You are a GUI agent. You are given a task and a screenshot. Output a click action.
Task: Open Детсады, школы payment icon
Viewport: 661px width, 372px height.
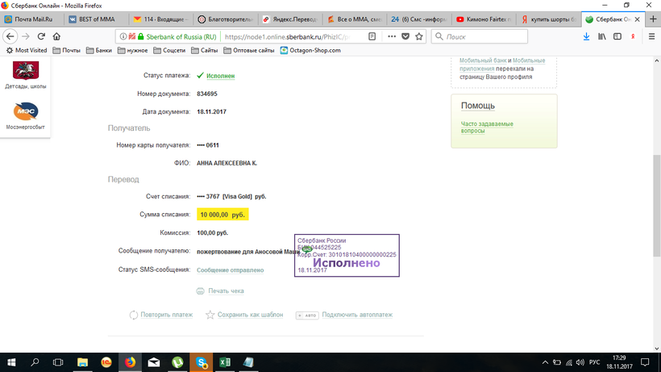[26, 70]
